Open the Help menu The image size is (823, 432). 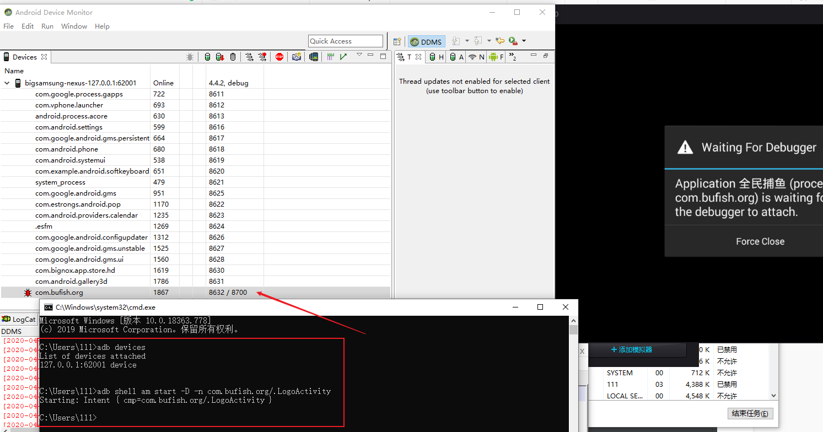click(102, 26)
